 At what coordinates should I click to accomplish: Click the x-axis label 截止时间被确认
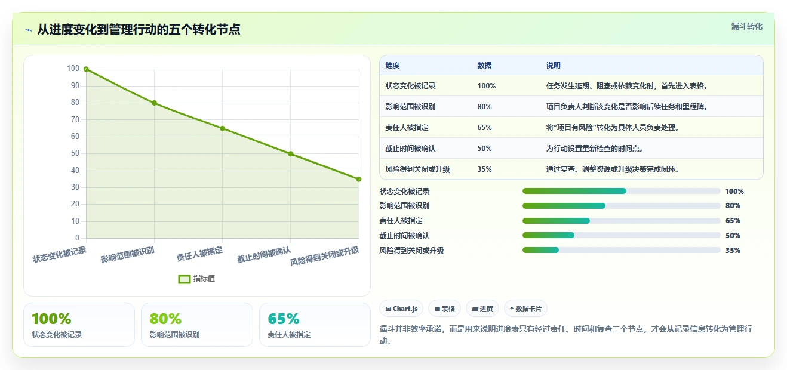(264, 255)
